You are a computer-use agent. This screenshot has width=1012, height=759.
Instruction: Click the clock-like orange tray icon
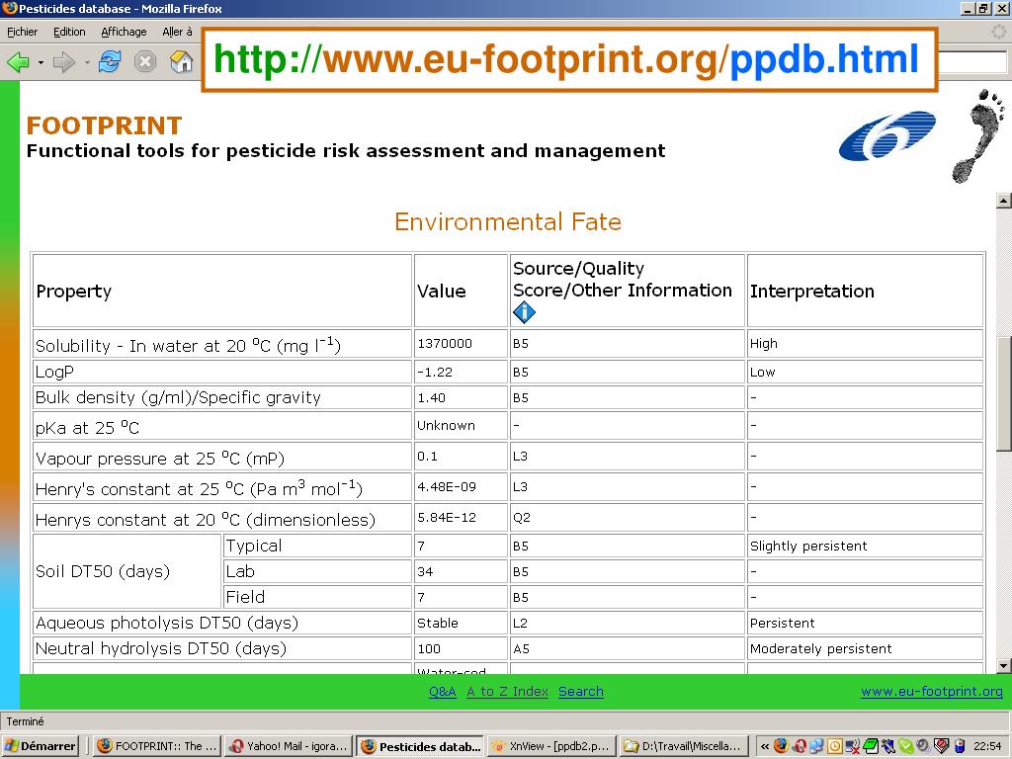pyautogui.click(x=834, y=746)
